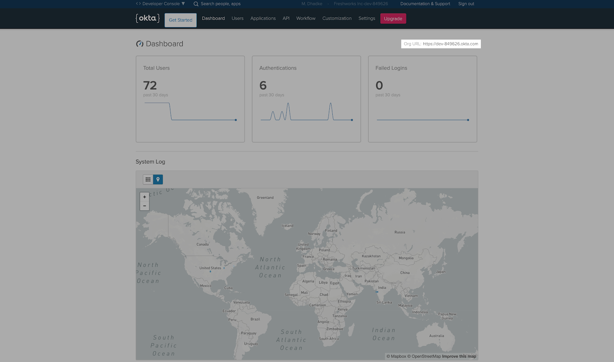
Task: Click the Get Started button
Action: click(180, 20)
